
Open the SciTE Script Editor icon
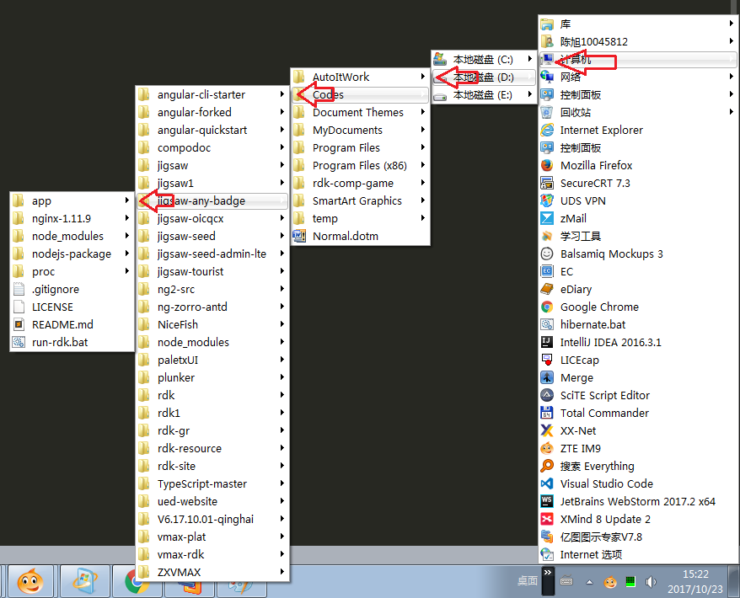[x=546, y=395]
